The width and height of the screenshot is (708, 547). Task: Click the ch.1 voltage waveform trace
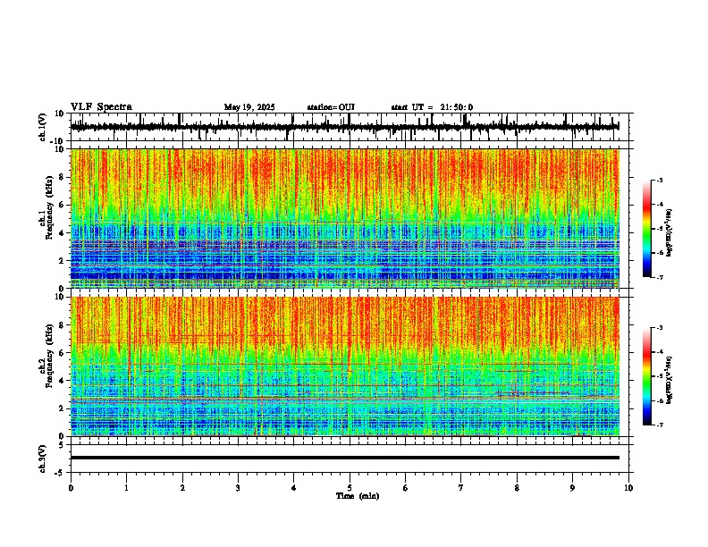pyautogui.click(x=344, y=127)
